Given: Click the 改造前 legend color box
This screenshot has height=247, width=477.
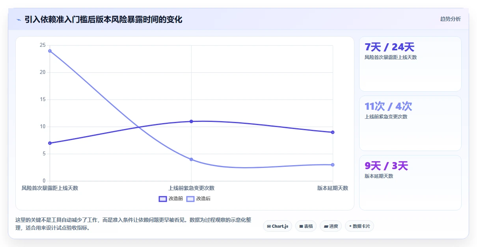Looking at the screenshot, I should coord(163,199).
